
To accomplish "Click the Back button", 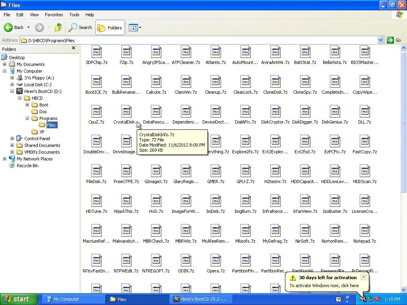I will tap(14, 27).
